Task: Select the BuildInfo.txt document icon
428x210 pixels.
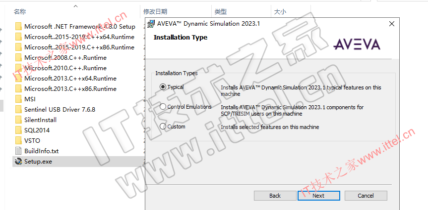Action: coord(18,151)
